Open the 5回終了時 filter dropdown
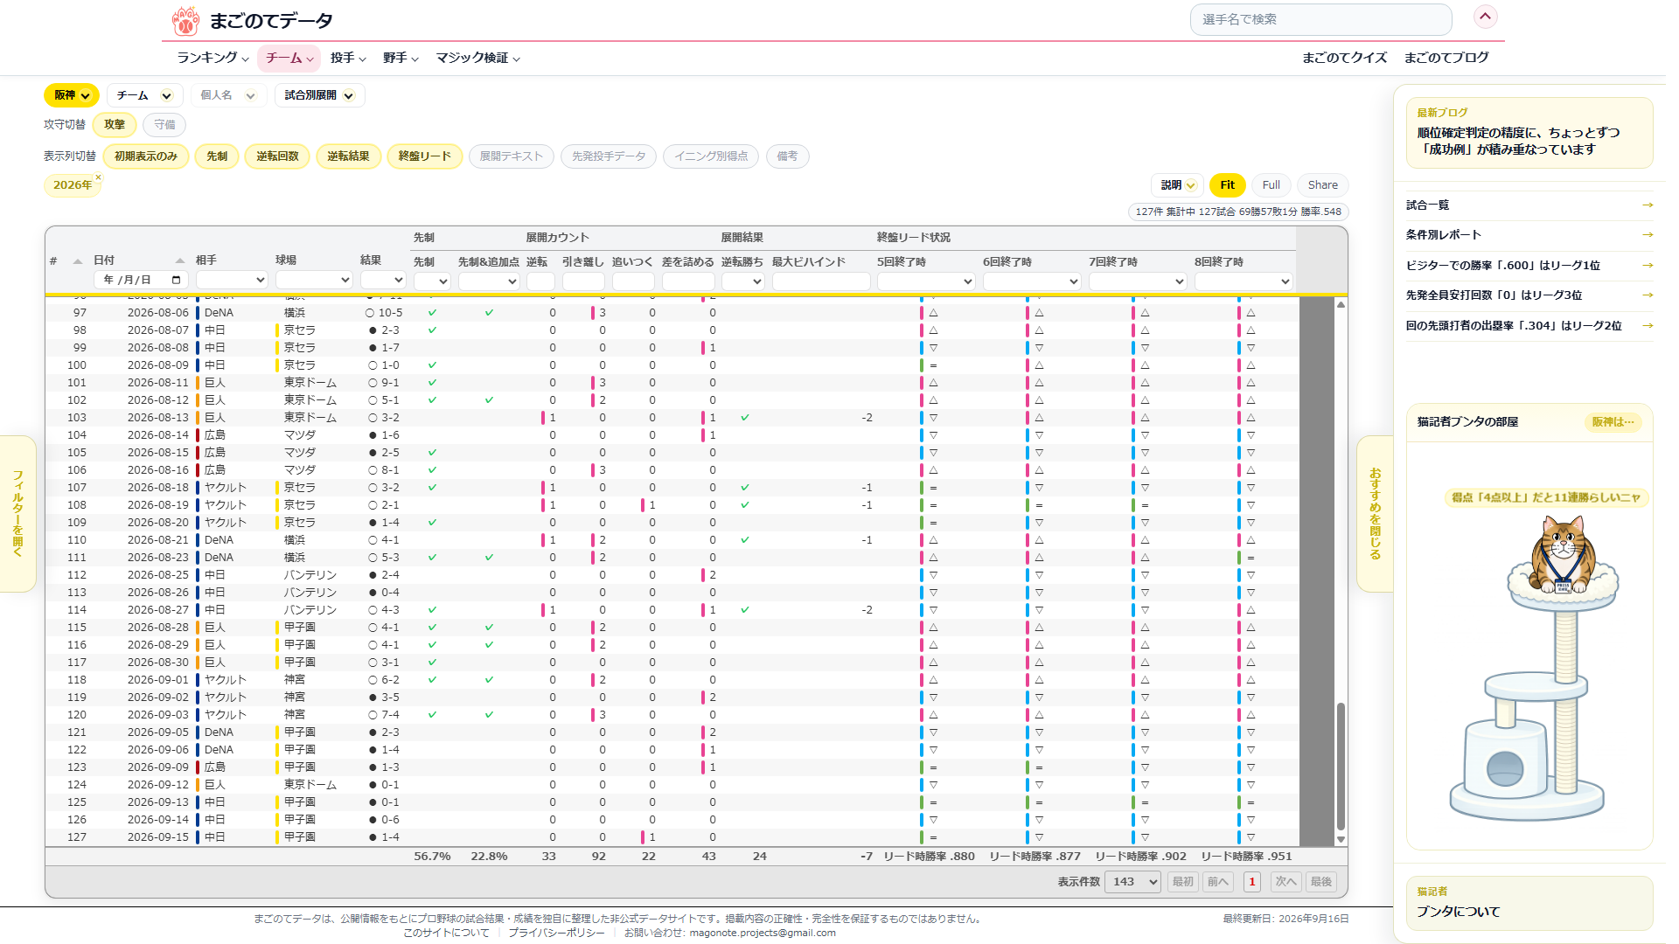 click(x=926, y=281)
